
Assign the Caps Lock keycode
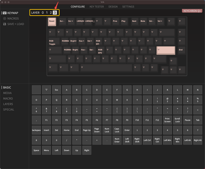tap(117, 130)
